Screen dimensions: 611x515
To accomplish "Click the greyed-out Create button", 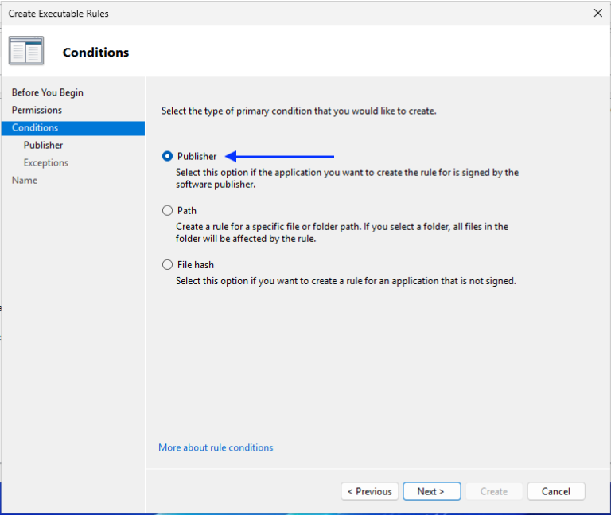I will 494,491.
